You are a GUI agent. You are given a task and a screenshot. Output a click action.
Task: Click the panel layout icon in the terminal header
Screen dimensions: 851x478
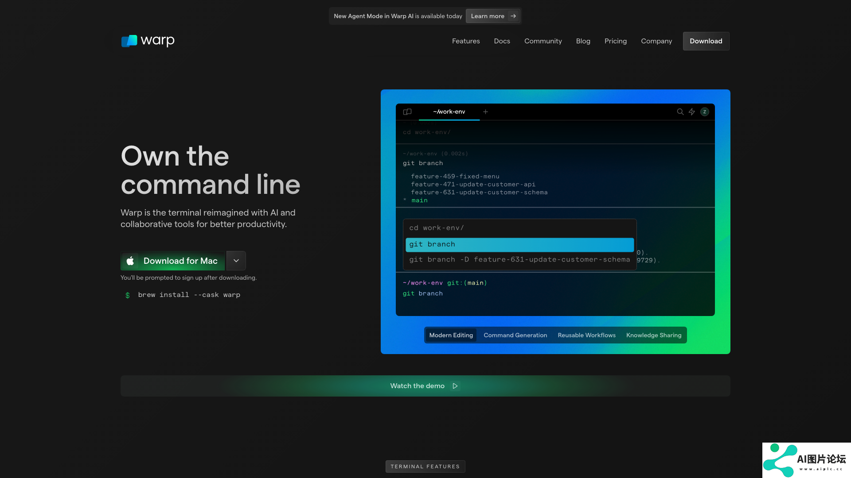point(407,112)
